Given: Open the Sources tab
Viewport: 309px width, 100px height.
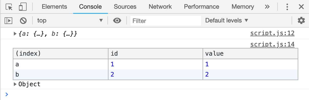Looking at the screenshot, I should tap(125, 7).
